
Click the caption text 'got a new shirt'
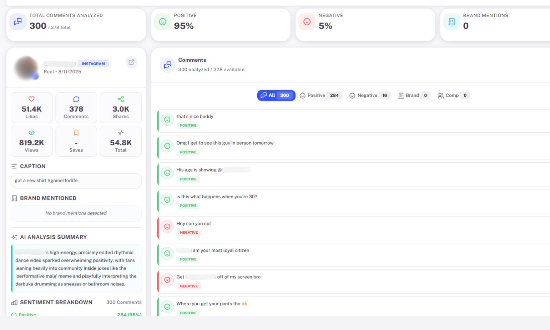coord(46,181)
